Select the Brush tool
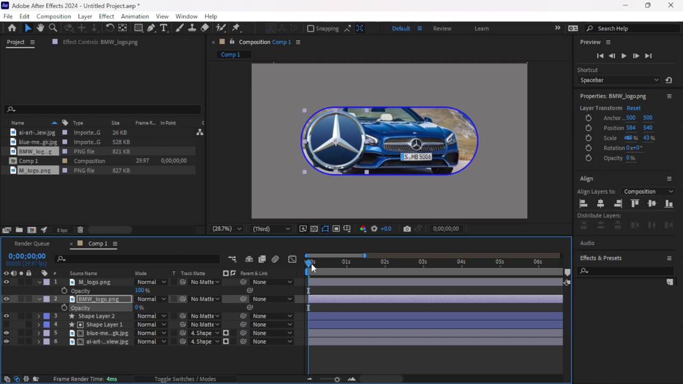The height and width of the screenshot is (384, 683). [179, 28]
